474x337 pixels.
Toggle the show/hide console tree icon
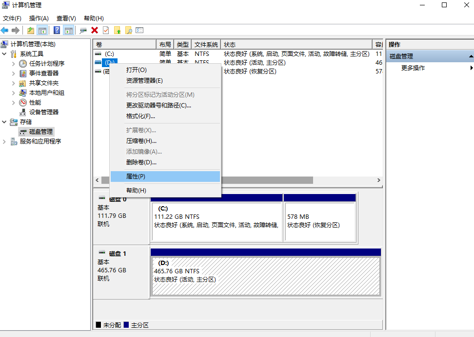point(42,30)
